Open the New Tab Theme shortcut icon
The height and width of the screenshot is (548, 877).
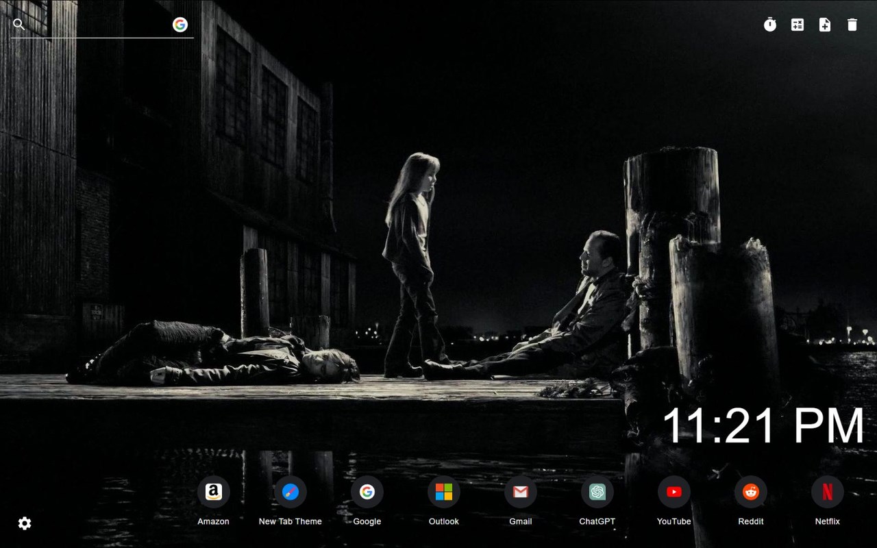pyautogui.click(x=291, y=492)
